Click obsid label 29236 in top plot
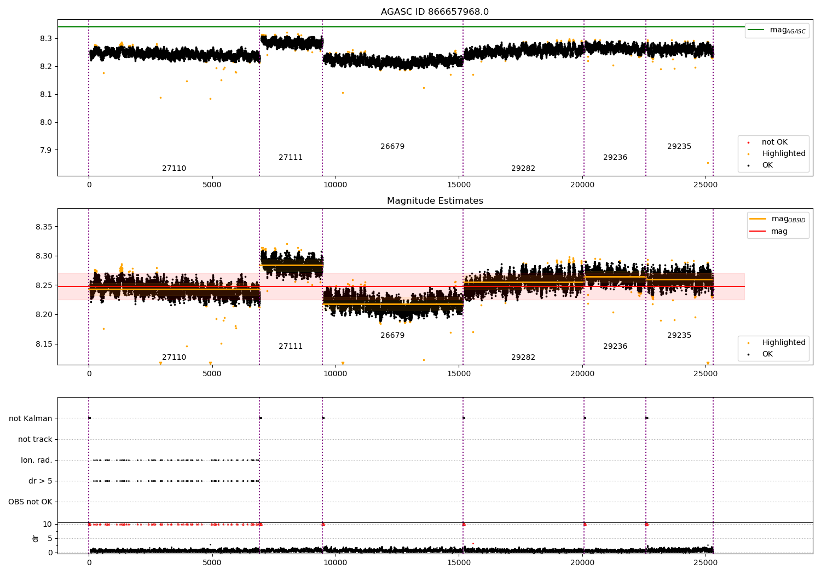Image resolution: width=821 pixels, height=575 pixels. (615, 158)
